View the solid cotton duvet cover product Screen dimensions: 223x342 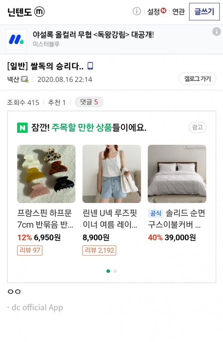pos(177,174)
